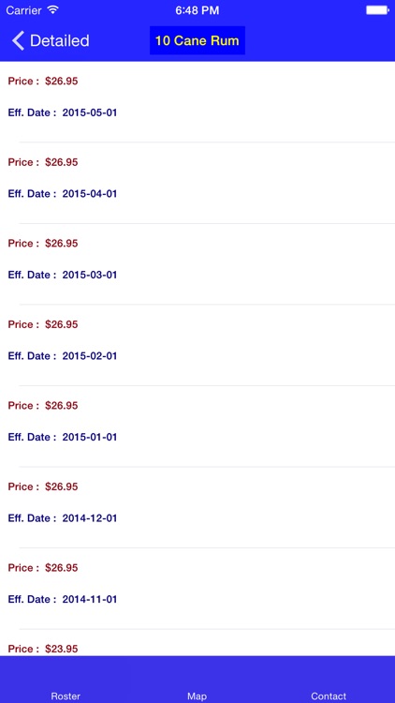
Task: Tap the back chevron arrow icon
Action: (18, 41)
